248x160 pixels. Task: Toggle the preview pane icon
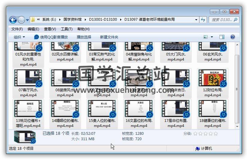click(x=222, y=37)
